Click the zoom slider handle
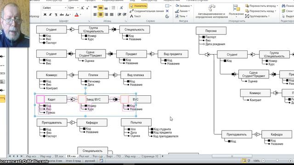Screen dimensions: 294x165 pos(277,161)
